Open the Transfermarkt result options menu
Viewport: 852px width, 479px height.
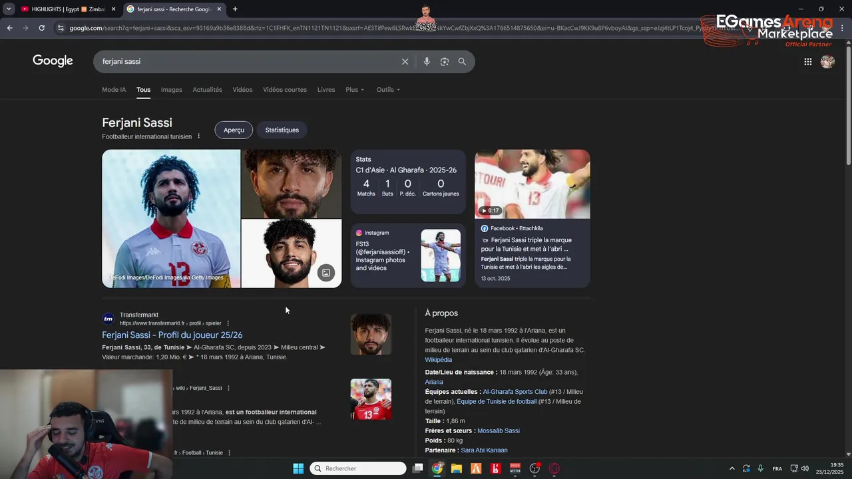click(228, 323)
